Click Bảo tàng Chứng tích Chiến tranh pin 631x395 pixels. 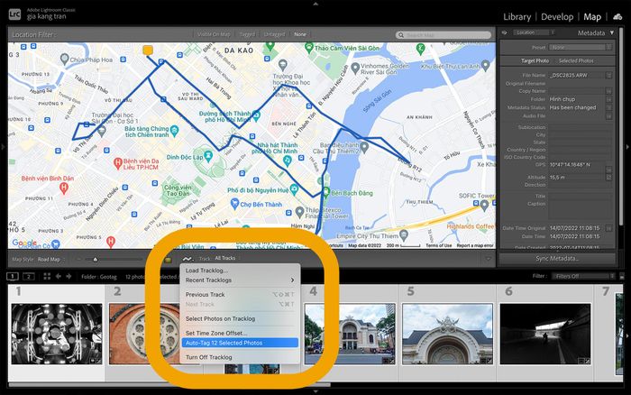click(x=174, y=131)
